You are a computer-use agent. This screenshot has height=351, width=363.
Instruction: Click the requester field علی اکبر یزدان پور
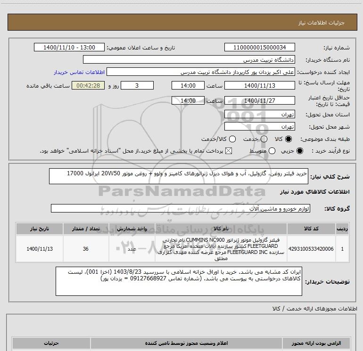[201, 72]
